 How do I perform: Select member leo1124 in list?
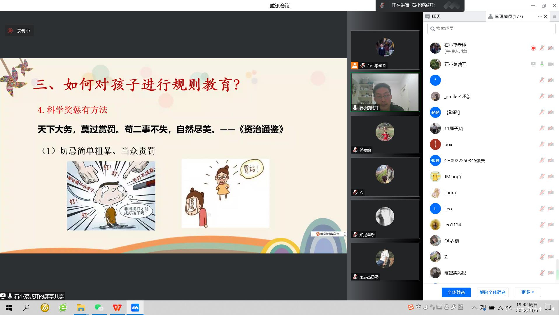click(491, 225)
